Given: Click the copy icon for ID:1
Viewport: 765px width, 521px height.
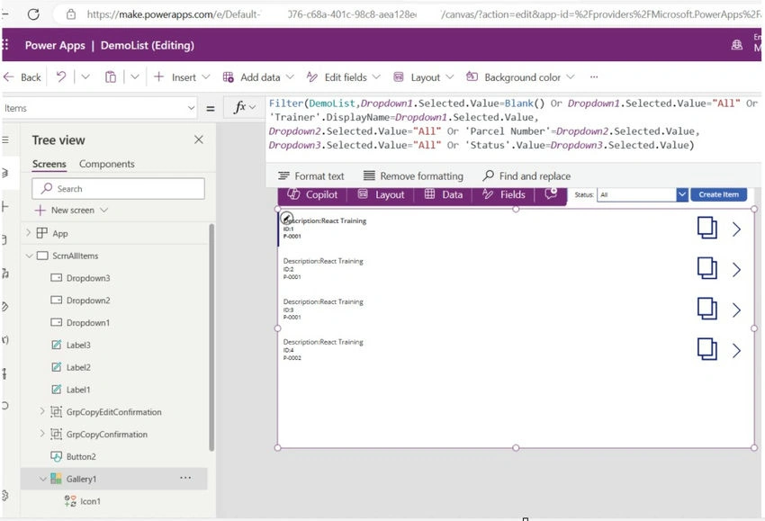Looking at the screenshot, I should pos(706,228).
